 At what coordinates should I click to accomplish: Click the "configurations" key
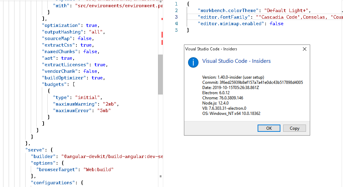pyautogui.click(x=53, y=183)
